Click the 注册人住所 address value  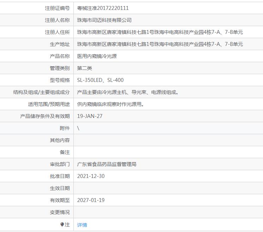coord(160,32)
